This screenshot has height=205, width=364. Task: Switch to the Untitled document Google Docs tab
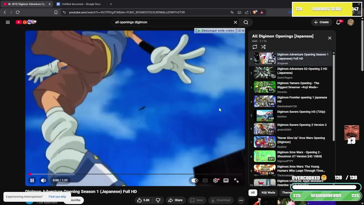coord(81,4)
